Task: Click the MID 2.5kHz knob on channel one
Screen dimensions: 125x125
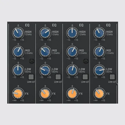Action: click(18, 51)
